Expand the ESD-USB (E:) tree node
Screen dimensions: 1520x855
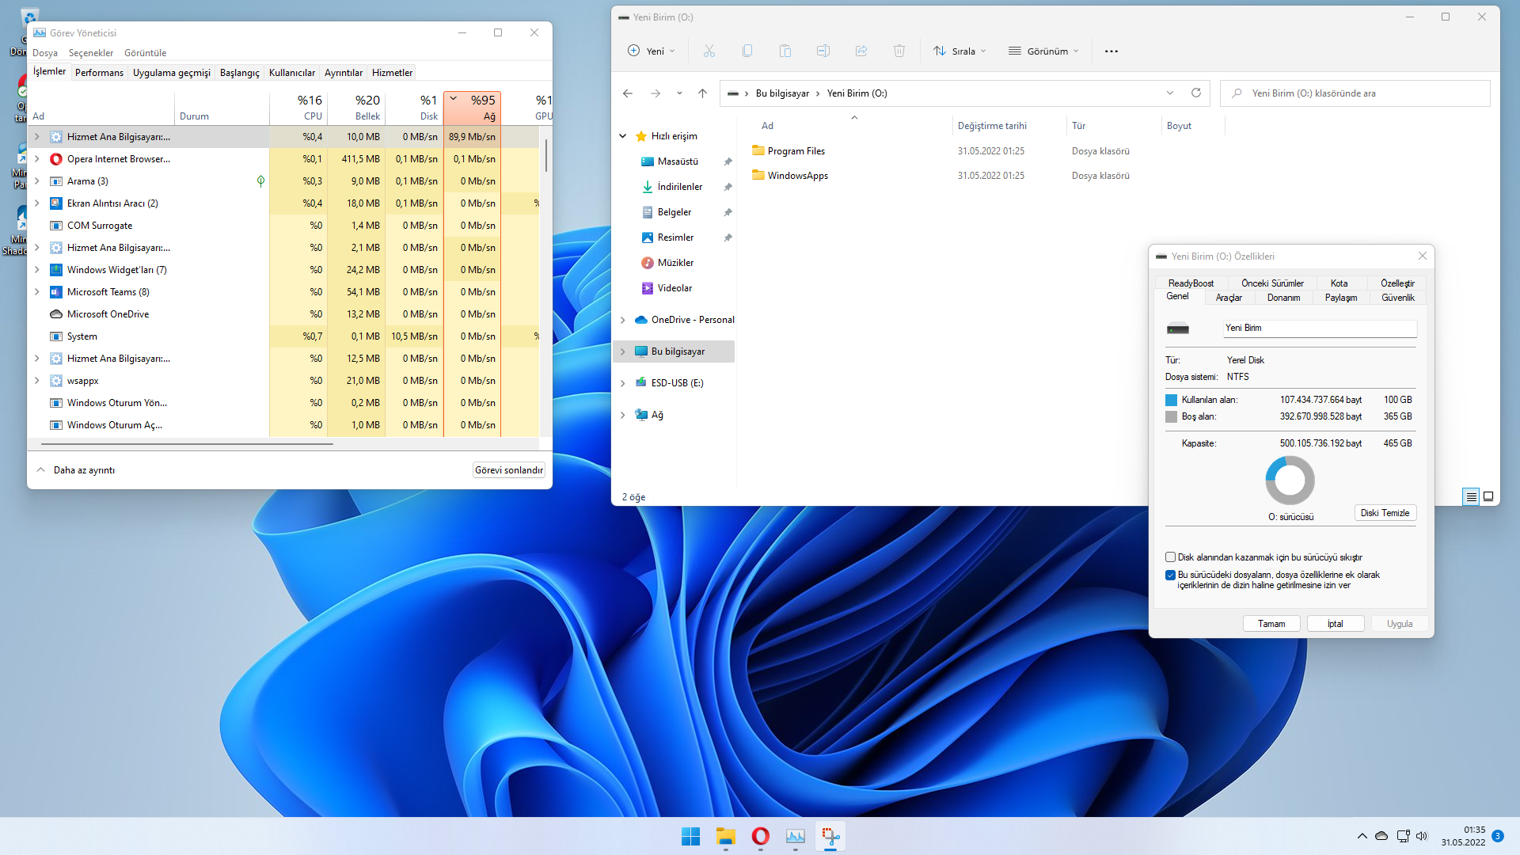click(622, 383)
